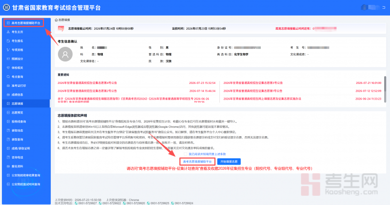Click the icon next to 成绩信息

pyautogui.click(x=8, y=95)
